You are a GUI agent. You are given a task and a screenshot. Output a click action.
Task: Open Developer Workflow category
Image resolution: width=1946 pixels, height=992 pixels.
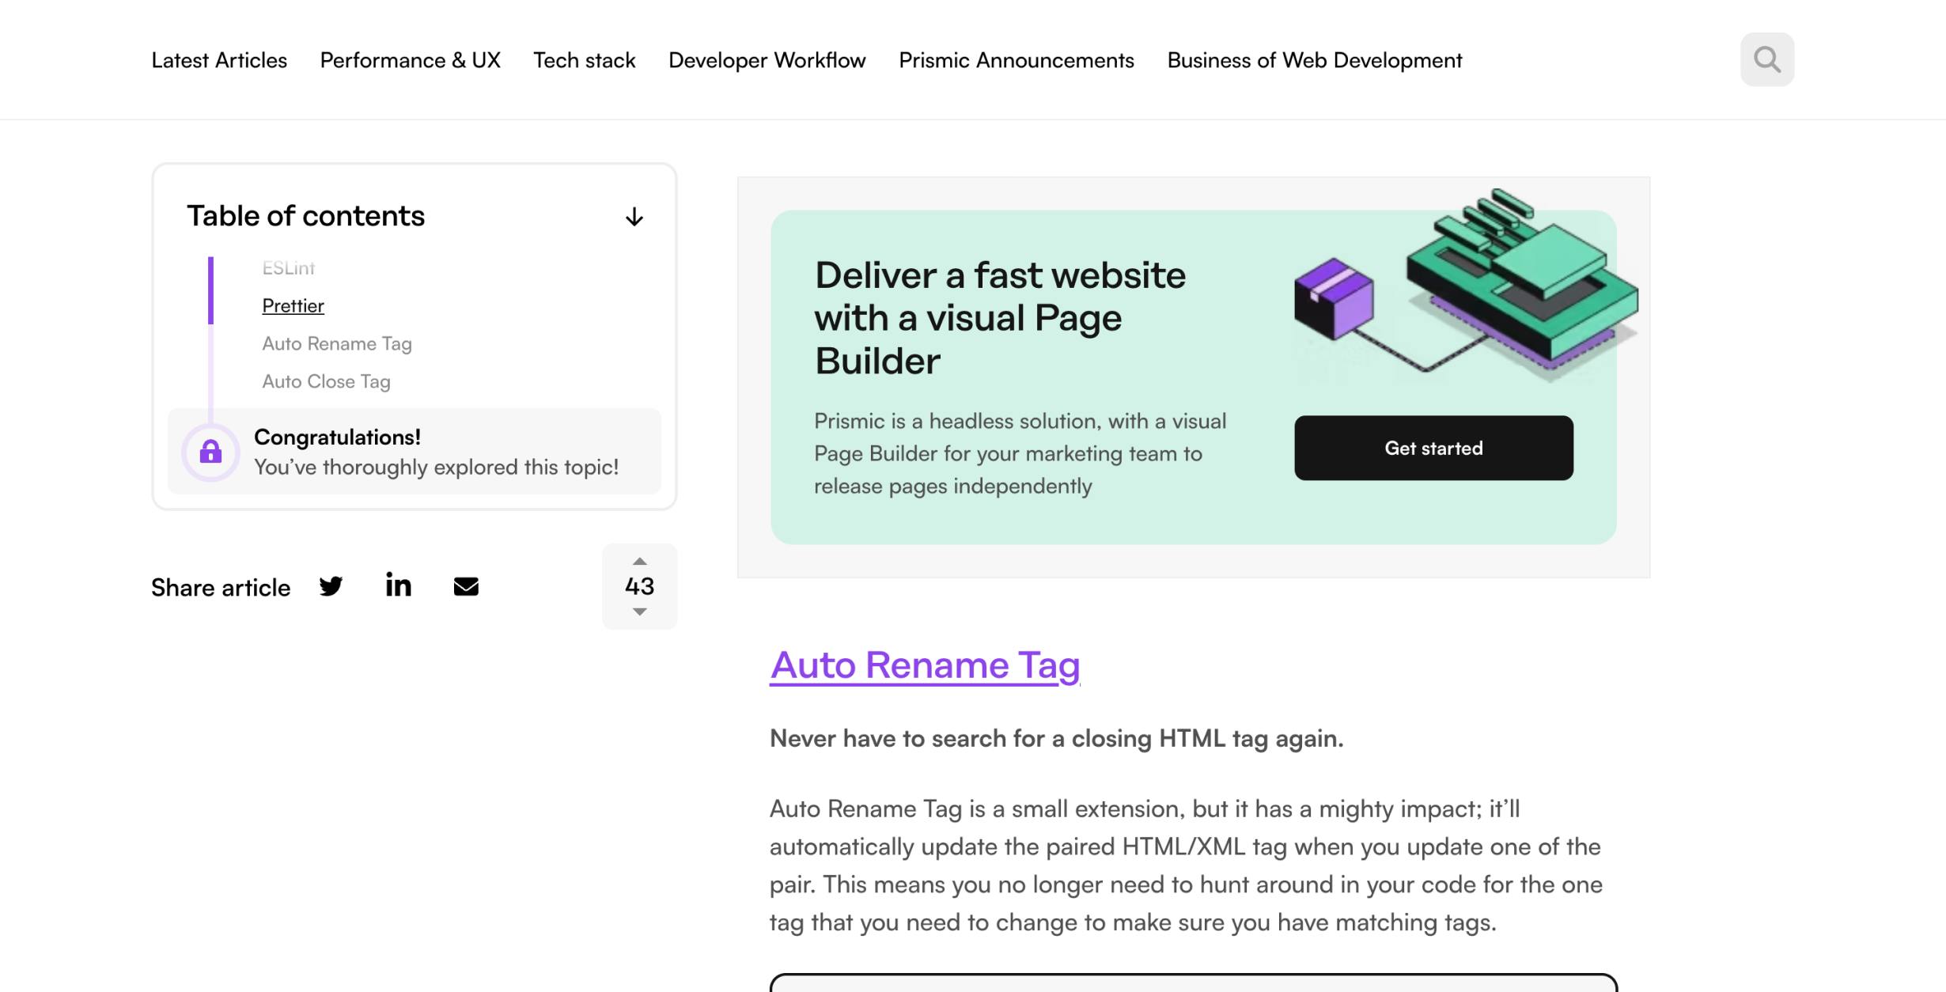767,60
